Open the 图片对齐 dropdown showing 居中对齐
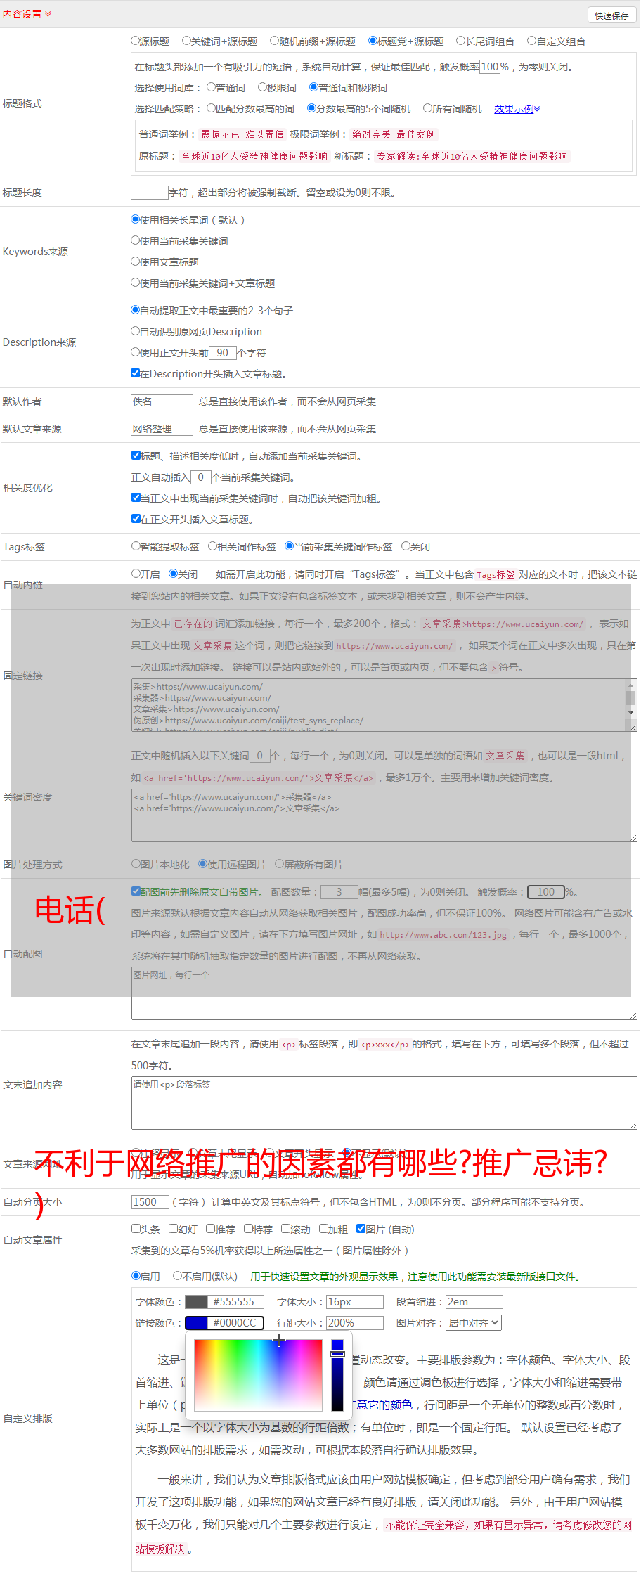The height and width of the screenshot is (1581, 641). coord(474,1323)
